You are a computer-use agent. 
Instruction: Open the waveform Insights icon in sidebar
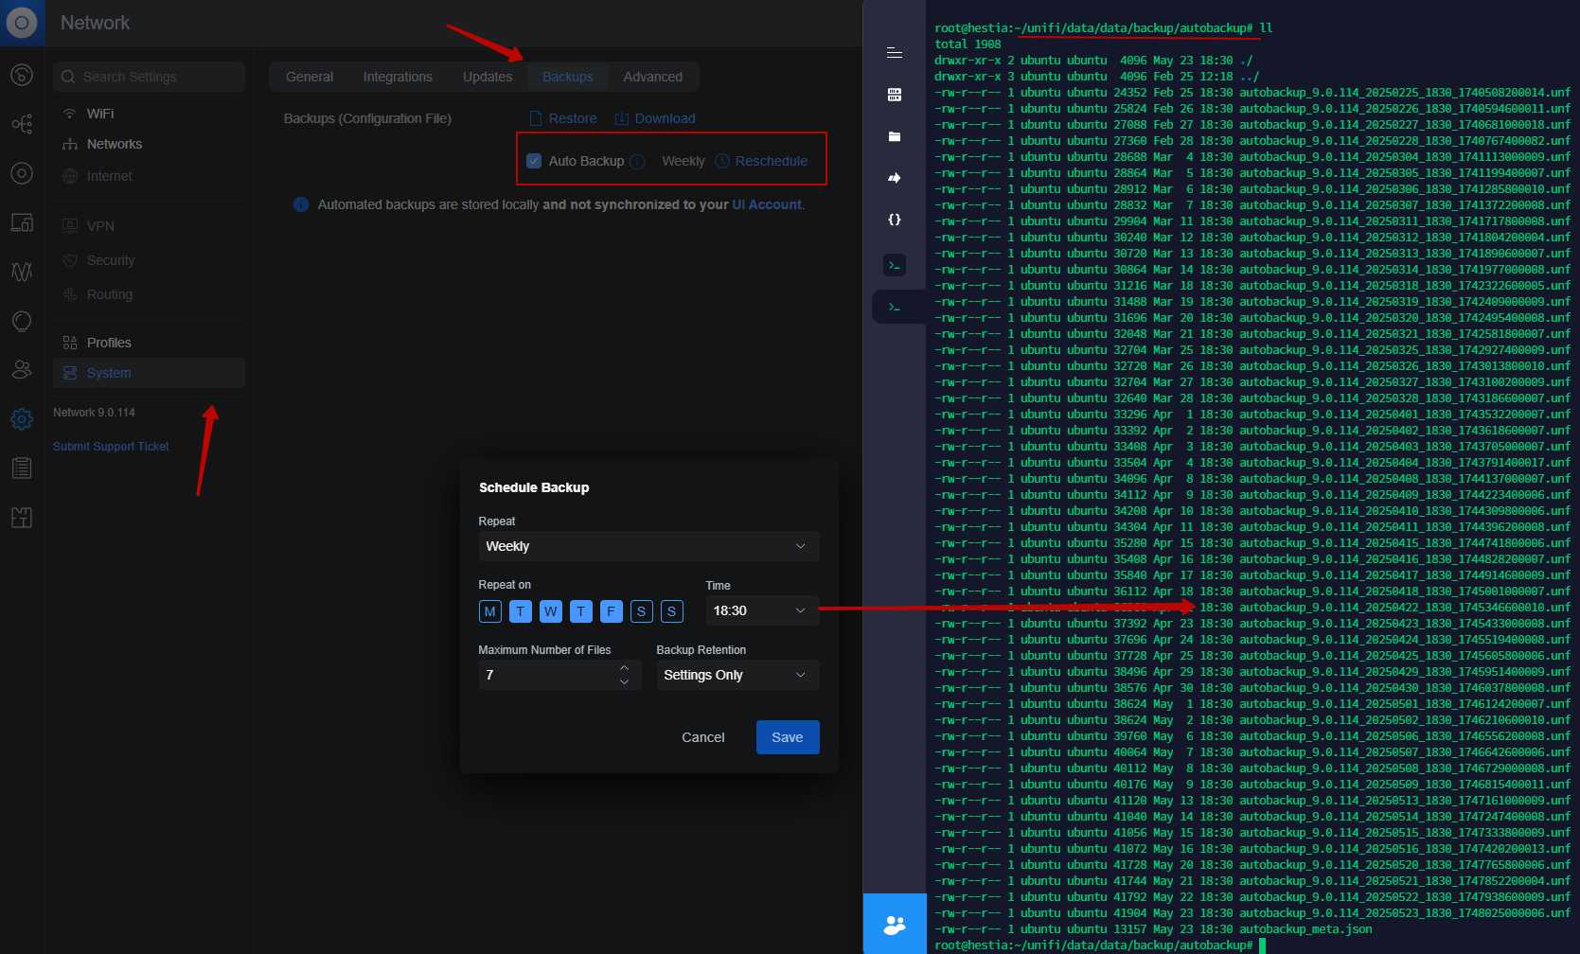click(x=22, y=272)
